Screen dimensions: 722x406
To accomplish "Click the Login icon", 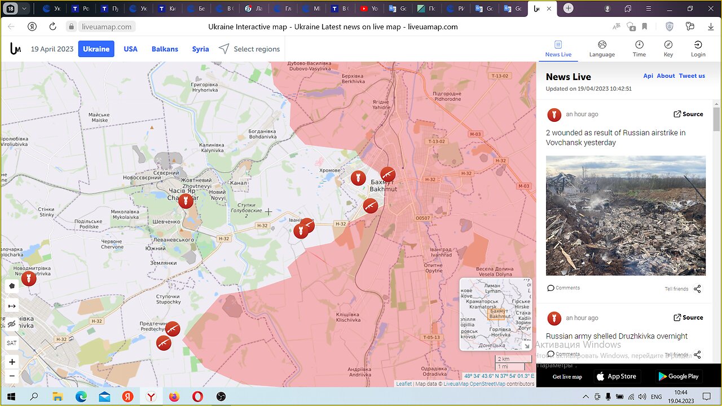I will click(698, 48).
